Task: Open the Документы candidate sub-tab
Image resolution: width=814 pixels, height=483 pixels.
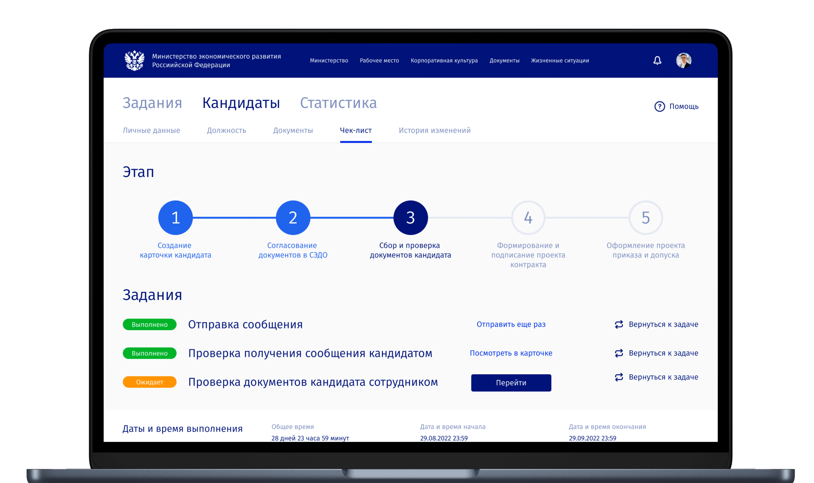Action: coord(293,130)
